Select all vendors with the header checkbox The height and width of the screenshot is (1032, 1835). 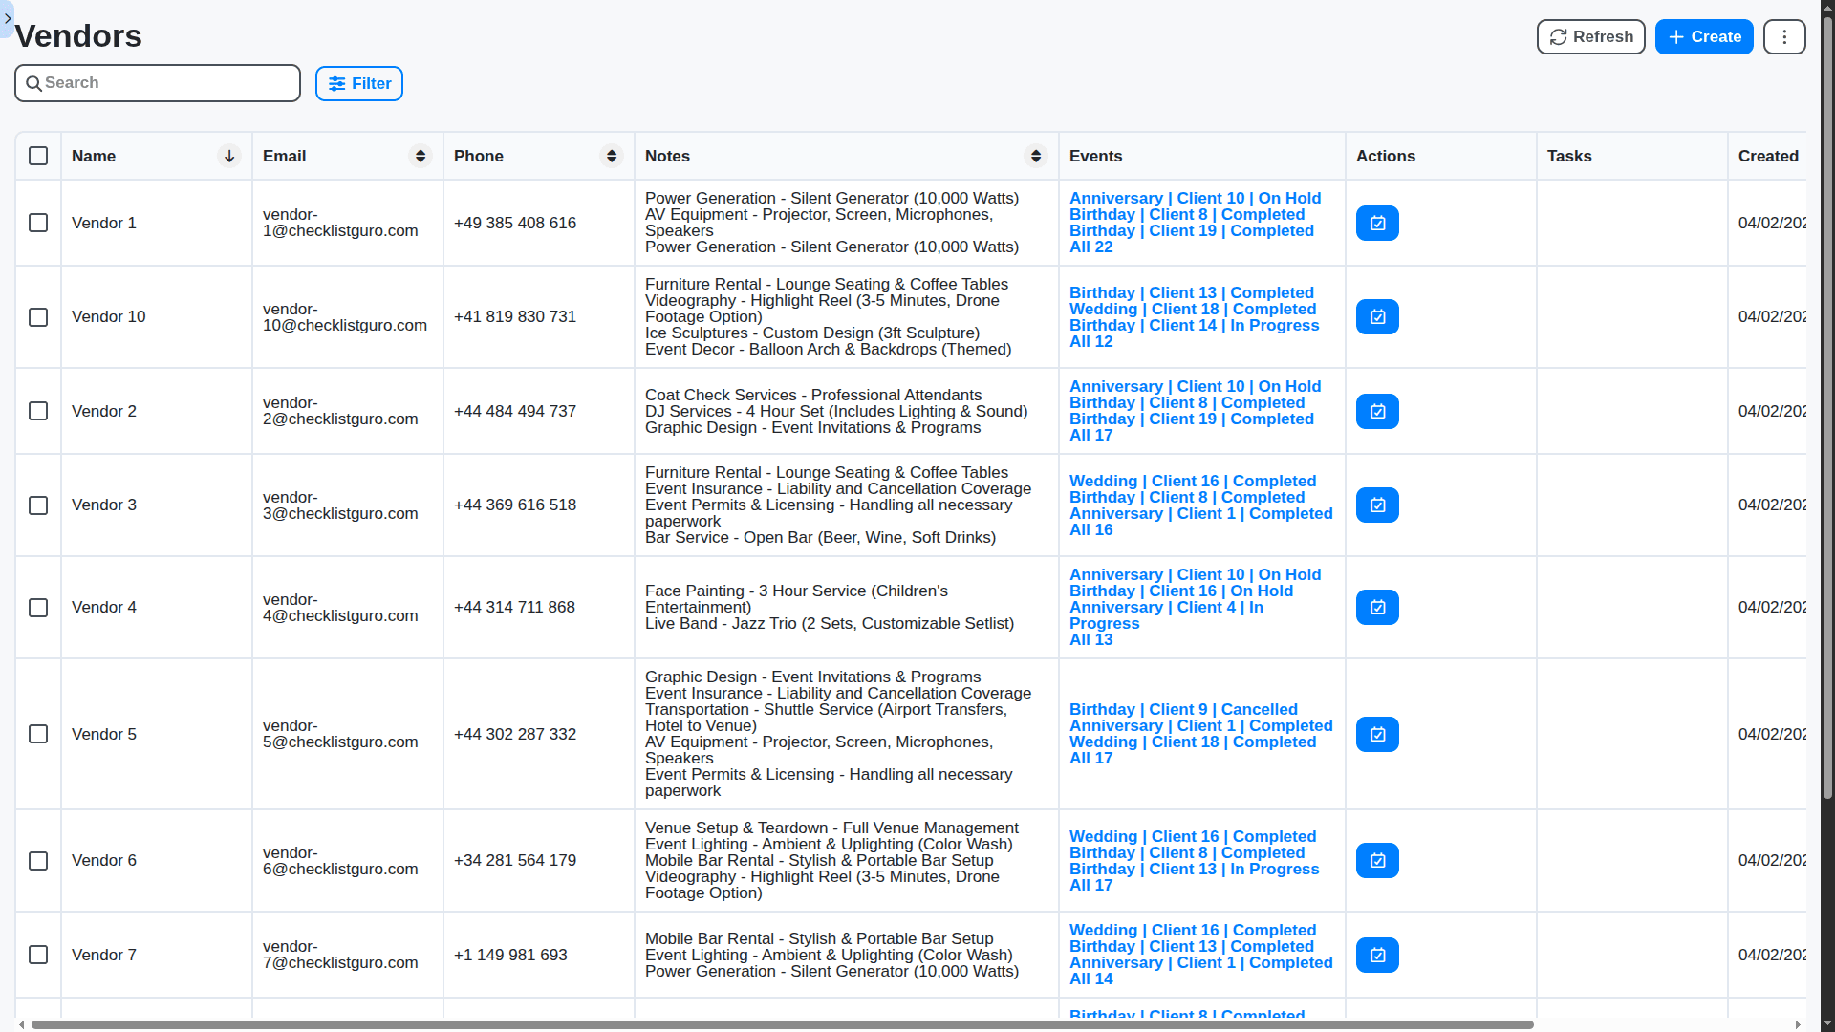click(x=37, y=156)
